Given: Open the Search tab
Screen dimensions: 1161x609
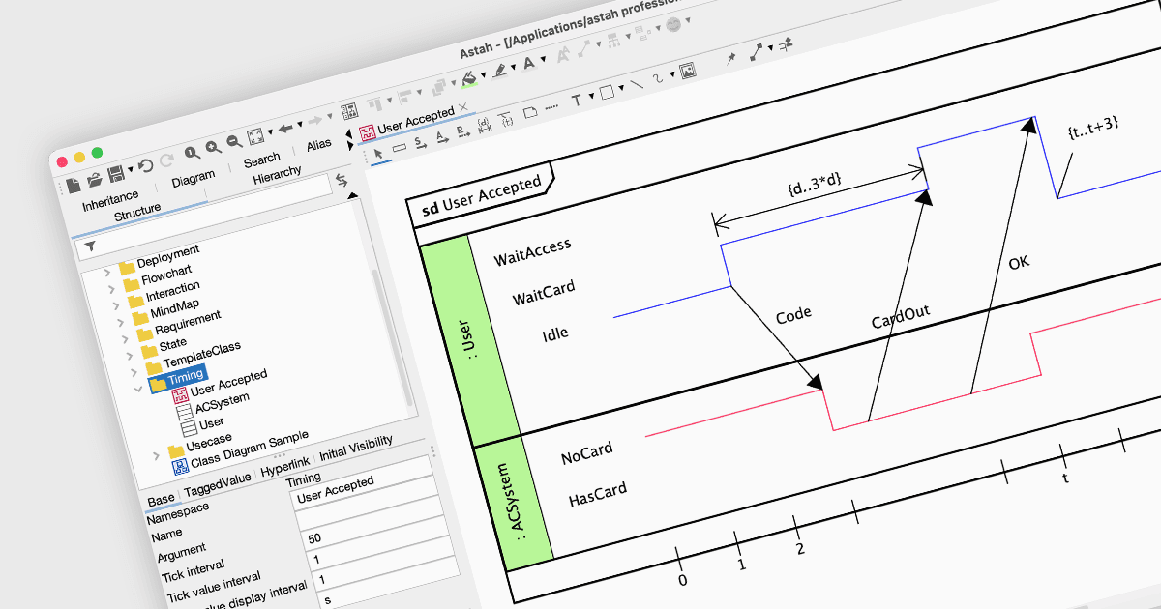Looking at the screenshot, I should pos(261,160).
